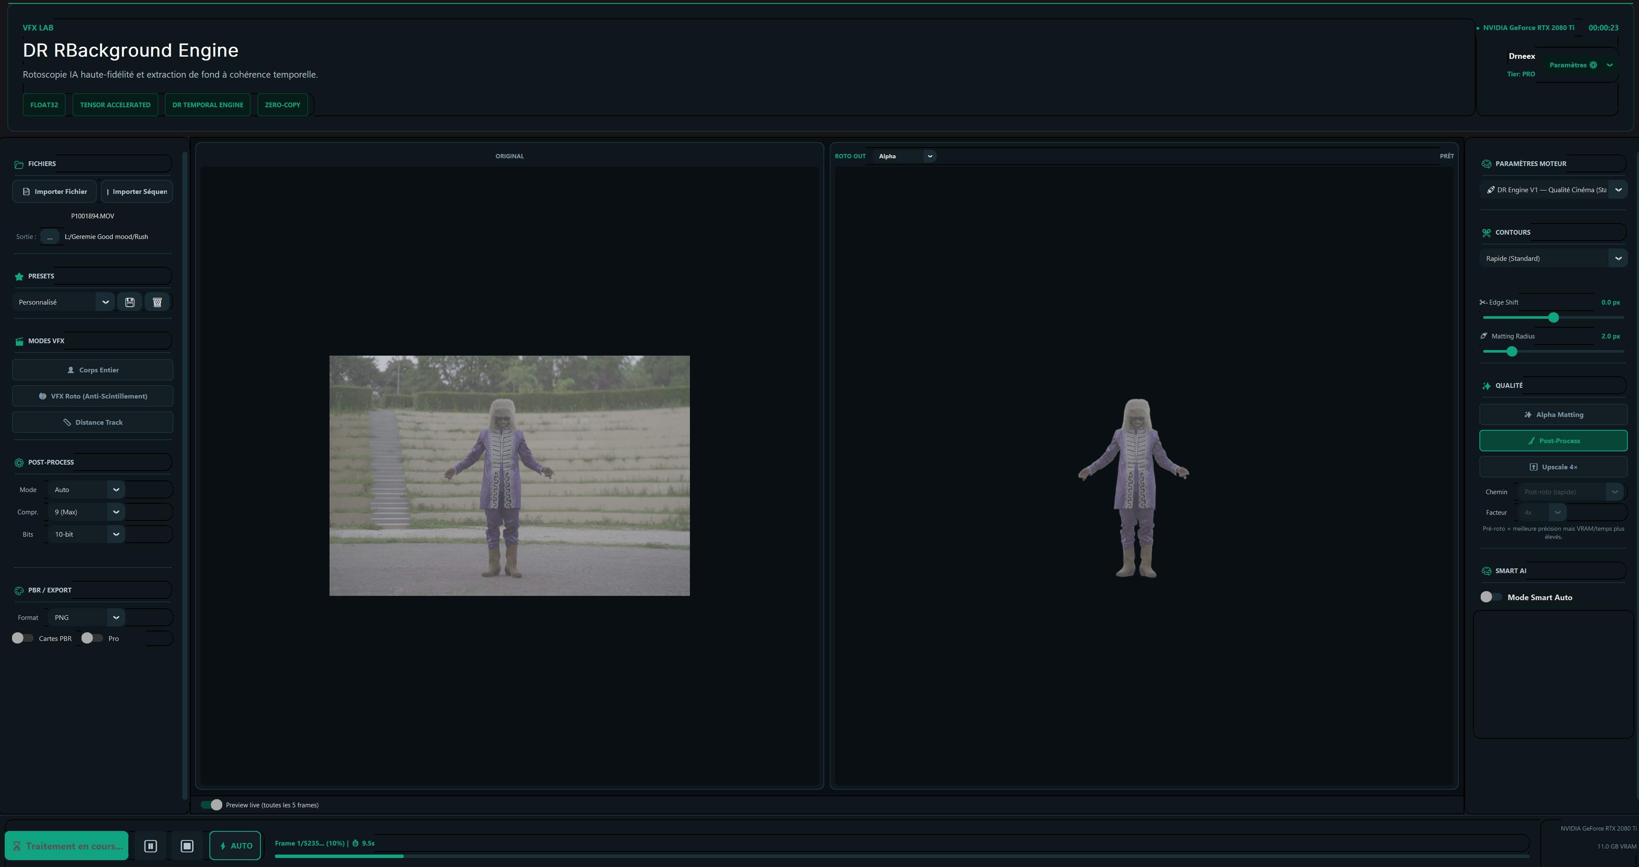Select Distance Track mode

tap(92, 423)
